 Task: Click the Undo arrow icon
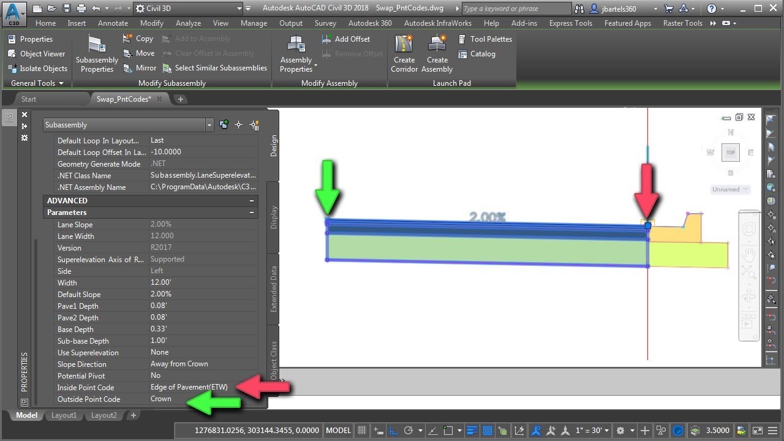click(x=96, y=9)
